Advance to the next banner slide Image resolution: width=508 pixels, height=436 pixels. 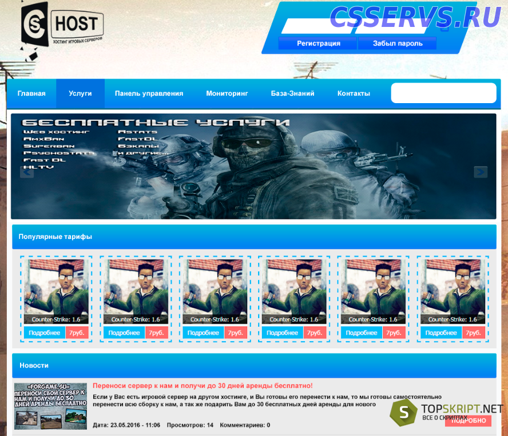[x=481, y=172]
